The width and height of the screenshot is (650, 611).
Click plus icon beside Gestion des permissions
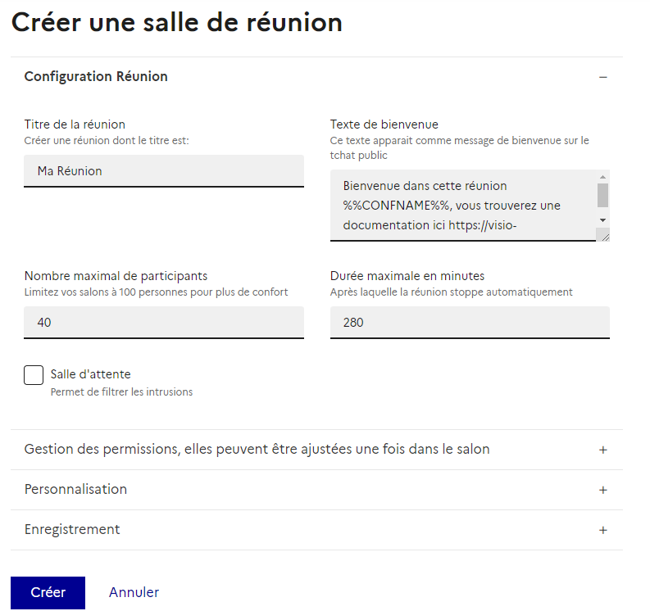pyautogui.click(x=602, y=450)
